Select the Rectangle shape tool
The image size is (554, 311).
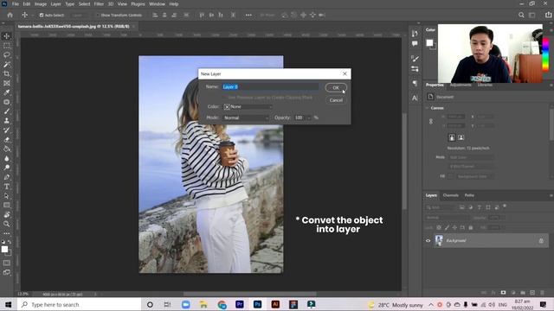(x=7, y=205)
